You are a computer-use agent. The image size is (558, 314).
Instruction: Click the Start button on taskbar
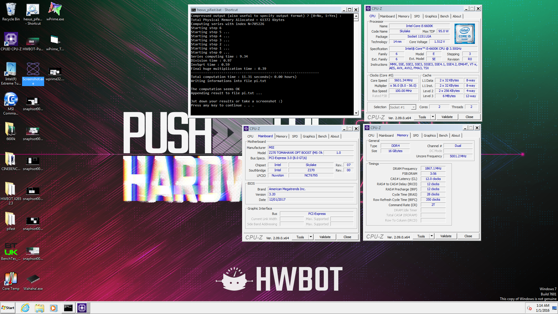[x=8, y=308]
